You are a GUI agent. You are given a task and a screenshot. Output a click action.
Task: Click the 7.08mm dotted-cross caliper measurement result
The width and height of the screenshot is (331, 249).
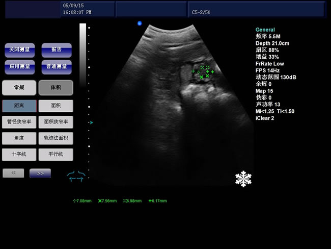[x=82, y=201]
